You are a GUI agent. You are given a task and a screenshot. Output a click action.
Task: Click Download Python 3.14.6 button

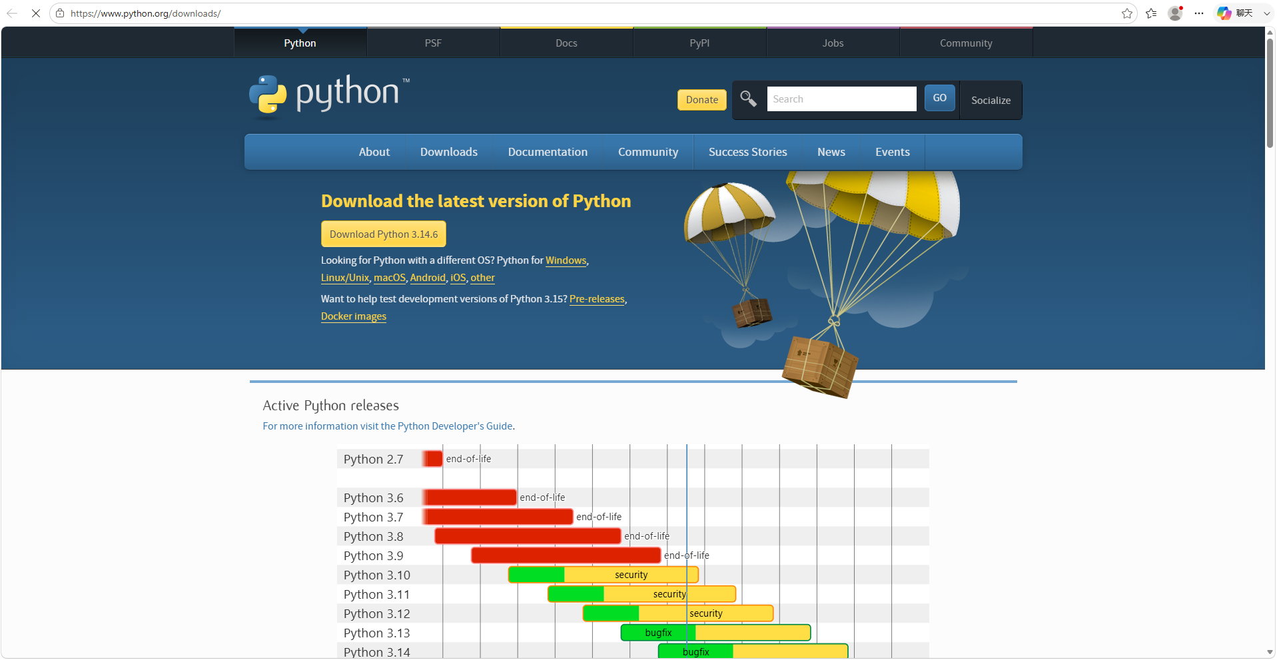click(x=384, y=234)
